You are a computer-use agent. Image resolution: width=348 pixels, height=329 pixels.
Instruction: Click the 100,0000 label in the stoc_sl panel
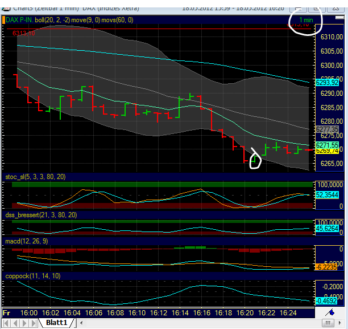[x=330, y=185]
